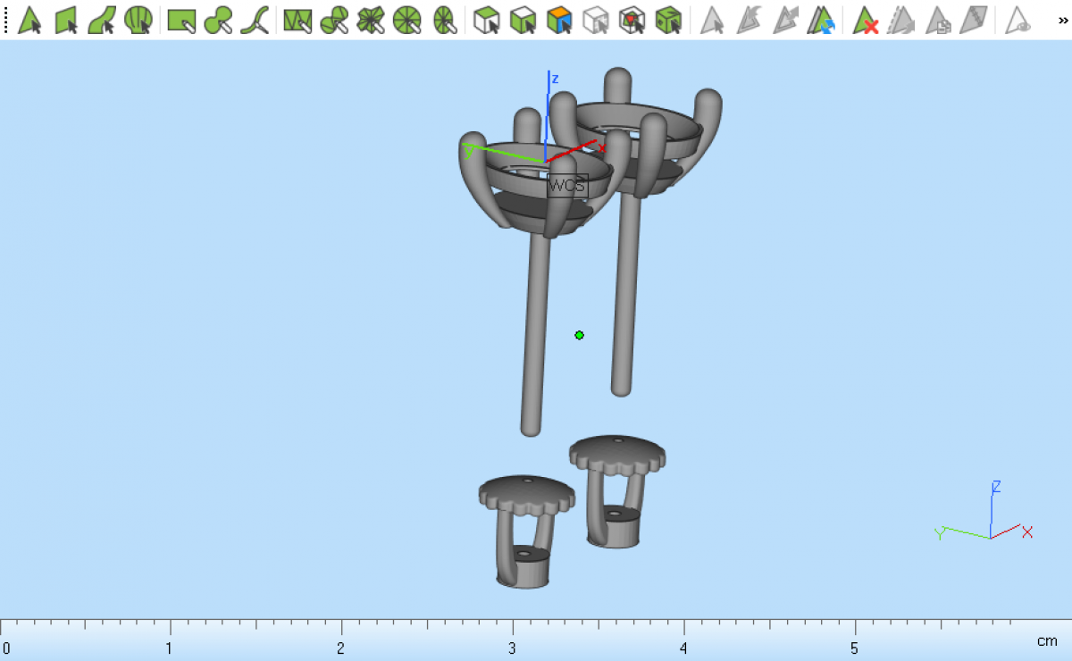Select the cube with red interior icon
Screen dimensions: 1072x661
(632, 20)
